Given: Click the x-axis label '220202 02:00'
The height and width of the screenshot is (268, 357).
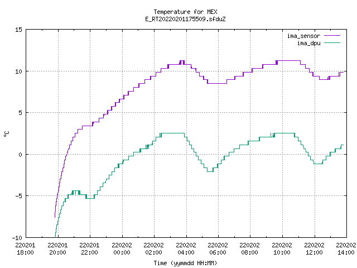Looking at the screenshot, I should coord(154,249).
